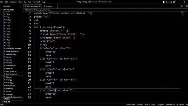This screenshot has width=188, height=106.
Task: Open 12.py in the explorer
Action: point(8,23)
